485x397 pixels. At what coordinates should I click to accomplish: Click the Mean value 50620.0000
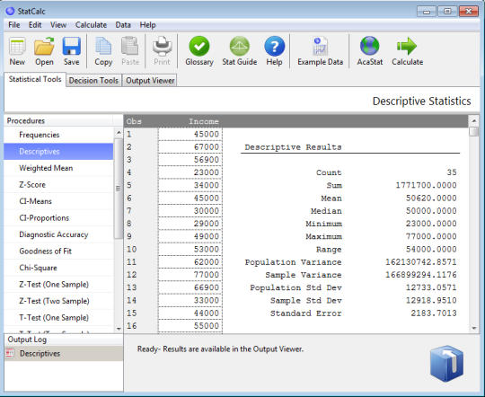(x=431, y=198)
